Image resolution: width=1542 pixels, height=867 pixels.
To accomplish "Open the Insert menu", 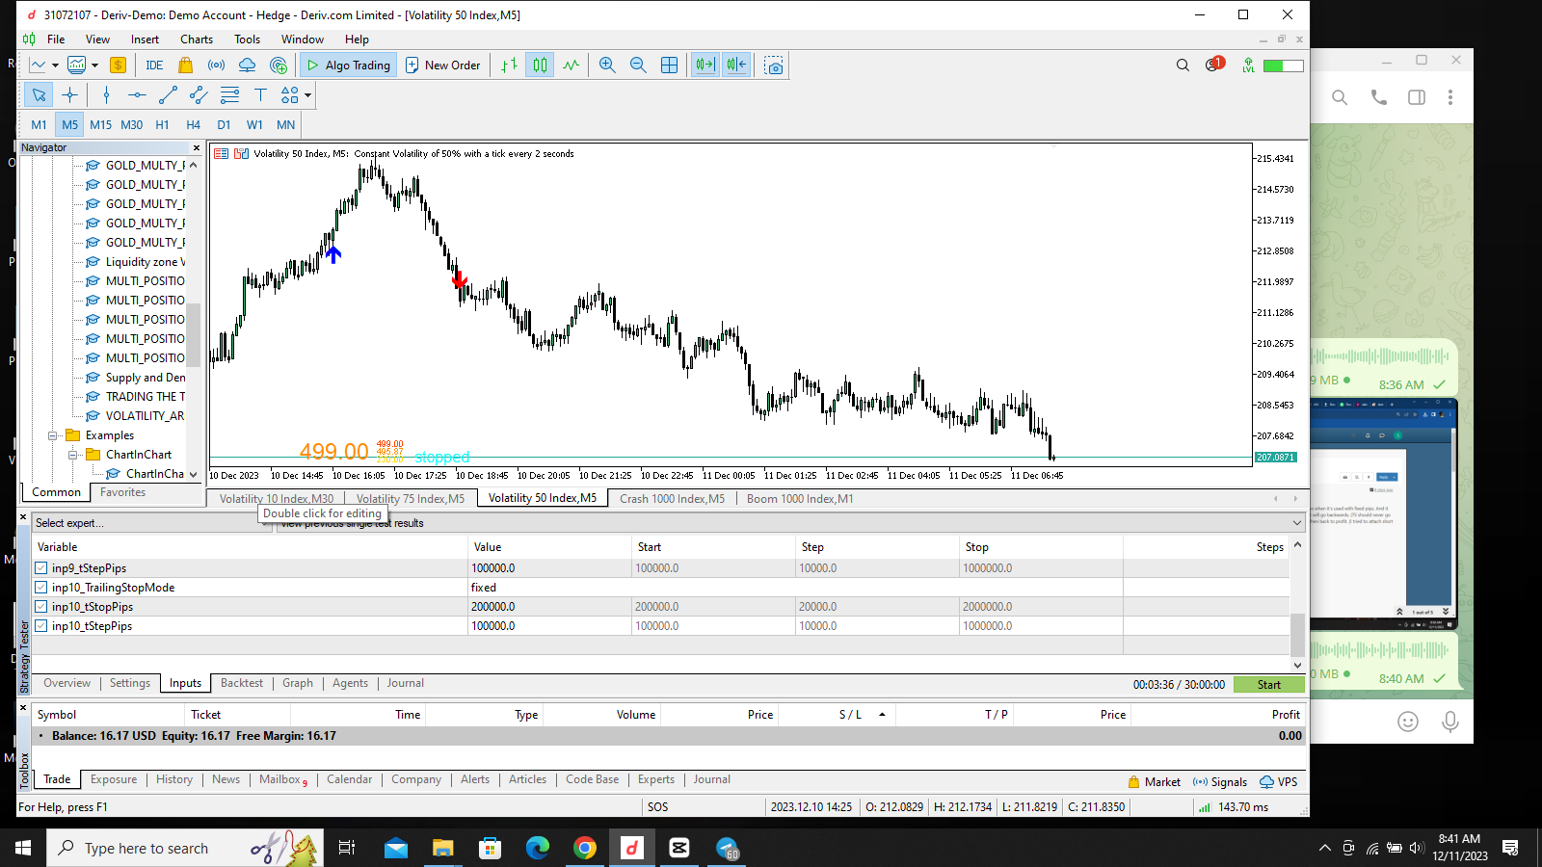I will point(146,39).
